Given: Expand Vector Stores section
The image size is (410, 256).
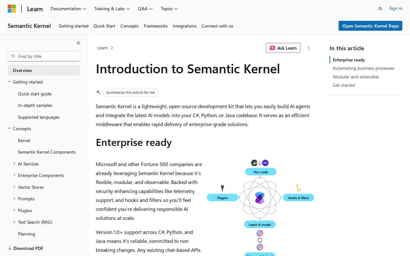Looking at the screenshot, I should (14, 187).
